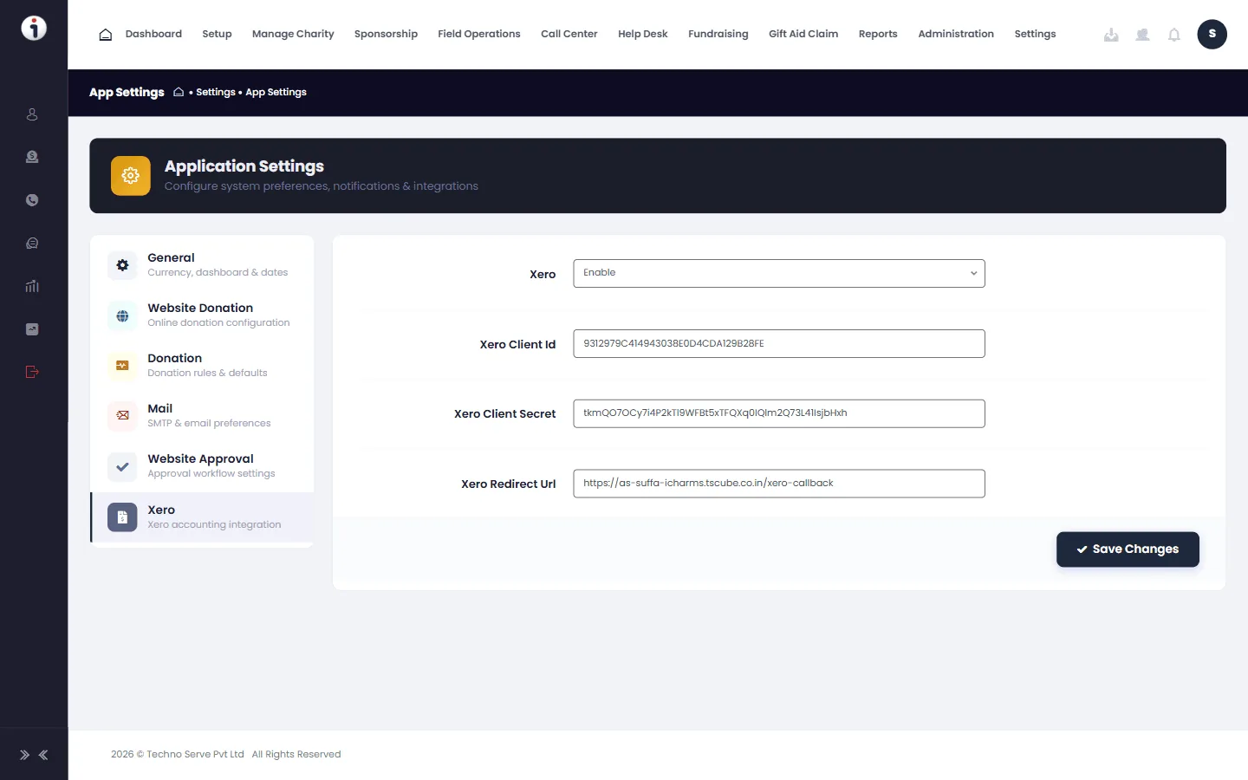Open the Reports menu
1248x780 pixels.
878,34
